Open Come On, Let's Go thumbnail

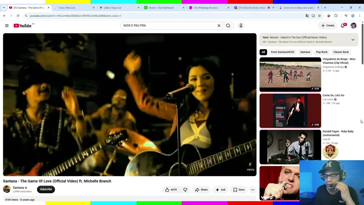pyautogui.click(x=290, y=111)
